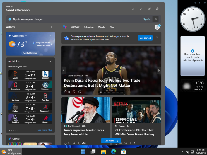Show hidden tray icons chevron
Screen dimensions: 207x155
pos(183,152)
